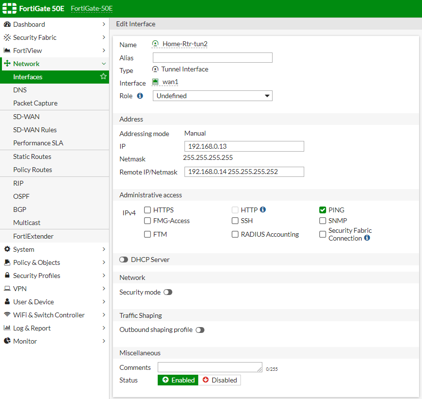This screenshot has height=399, width=422.
Task: Check the HTTPS access checkbox
Action: coord(147,210)
